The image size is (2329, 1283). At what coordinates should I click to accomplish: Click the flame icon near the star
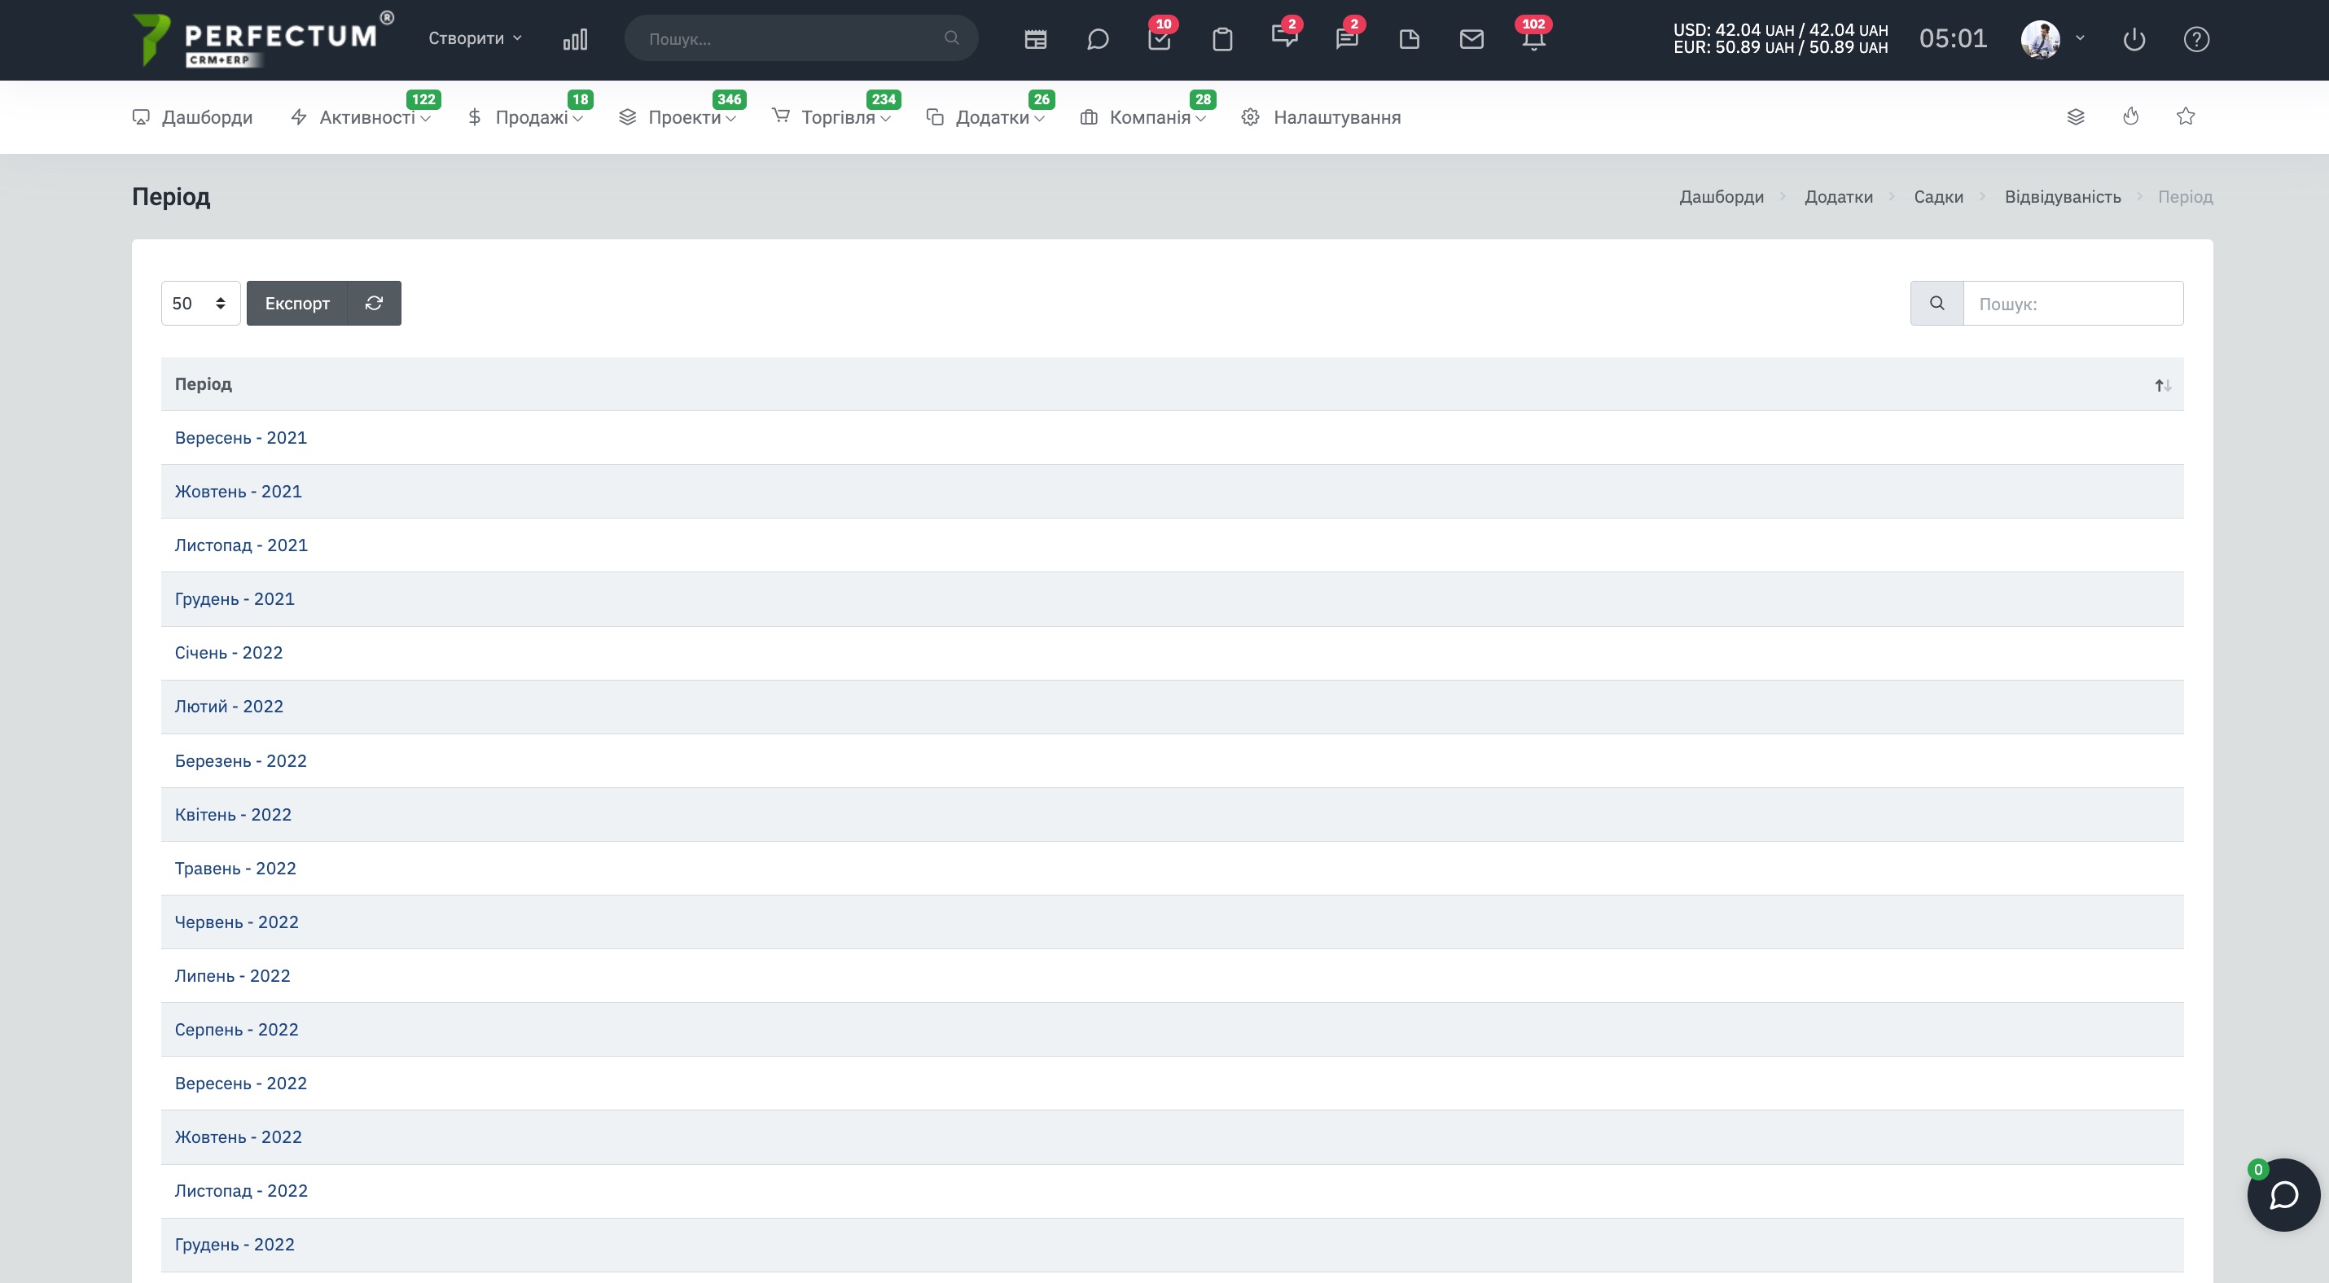pyautogui.click(x=2131, y=116)
